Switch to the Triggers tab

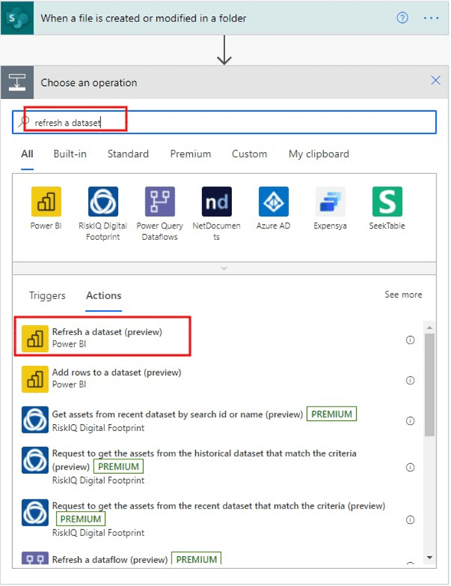[47, 295]
